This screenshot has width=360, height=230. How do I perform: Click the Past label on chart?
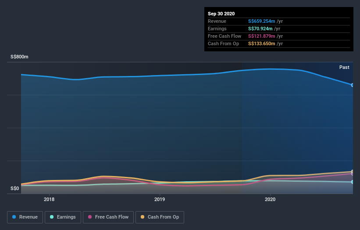[x=344, y=67]
